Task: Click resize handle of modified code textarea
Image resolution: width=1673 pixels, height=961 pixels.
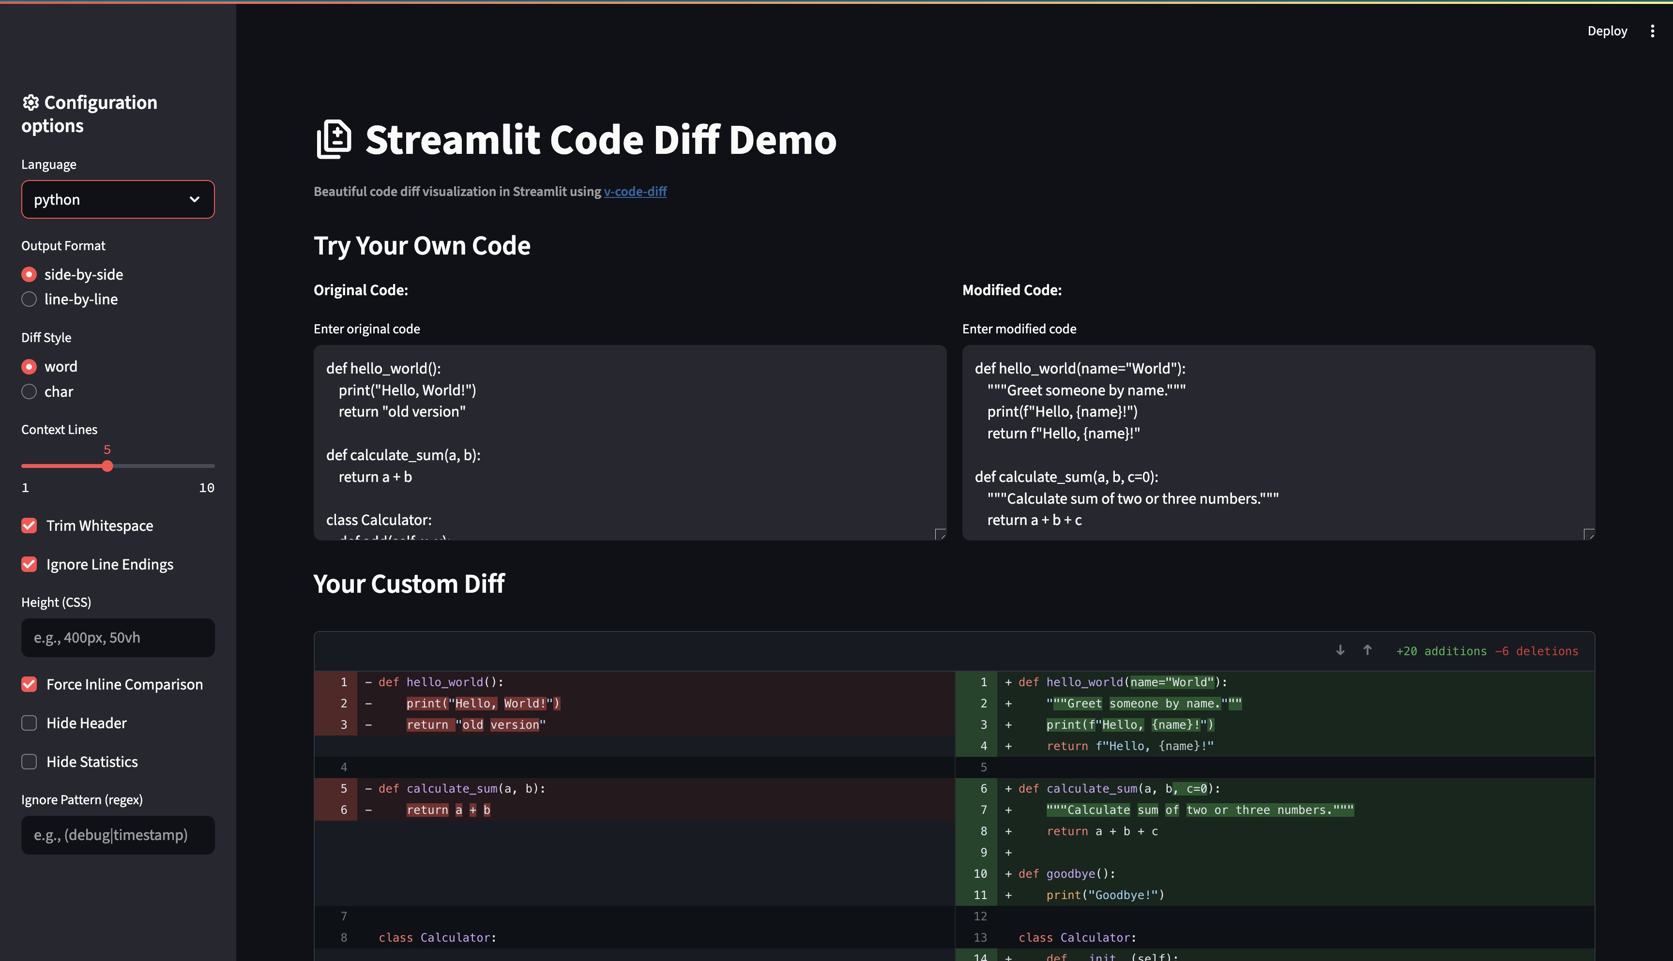Action: (x=1588, y=534)
